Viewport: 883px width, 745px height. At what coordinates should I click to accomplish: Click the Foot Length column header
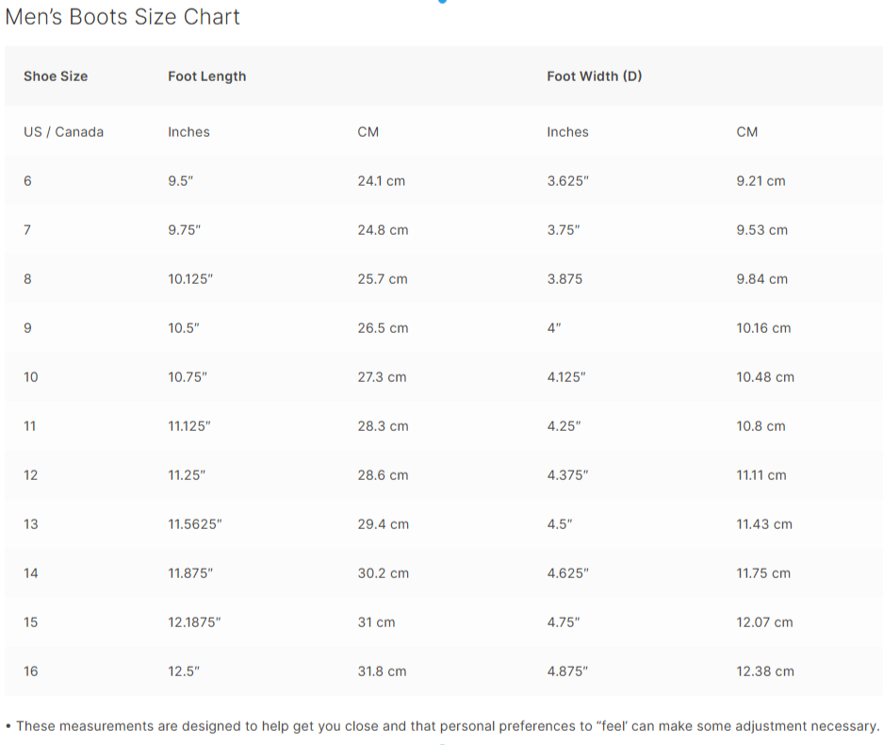coord(206,76)
